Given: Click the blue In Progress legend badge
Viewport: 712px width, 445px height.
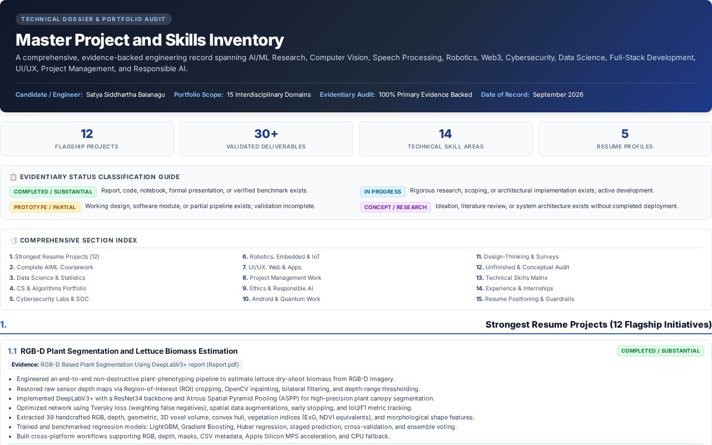Looking at the screenshot, I should [383, 192].
